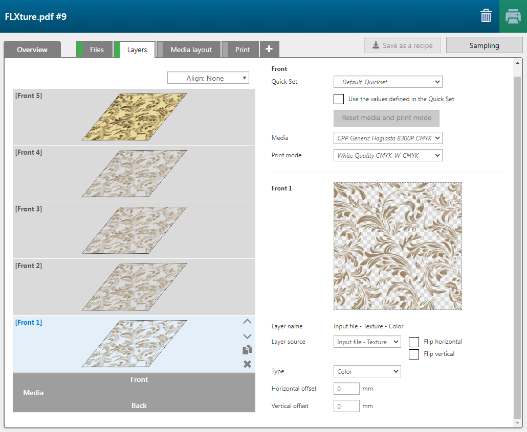Expand the Print mode dropdown
This screenshot has height=432, width=527.
point(387,155)
